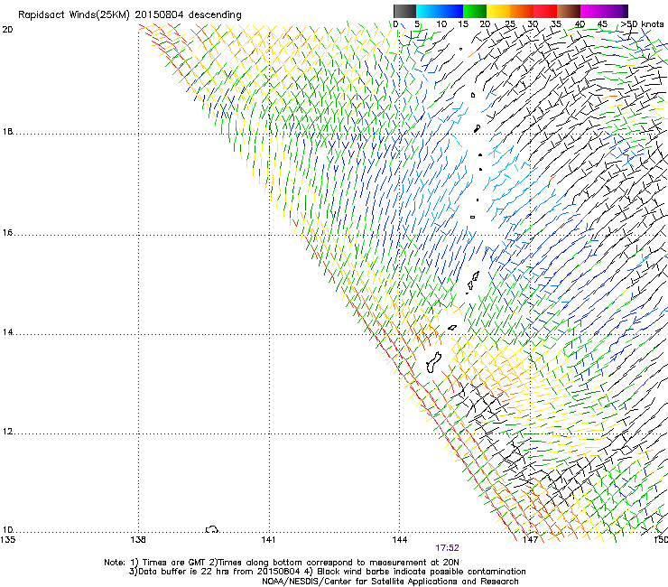Image resolution: width=668 pixels, height=587 pixels.
Task: Click the 'Rapidsact Winds(25KM) 20150804 descending' title
Action: click(x=129, y=15)
